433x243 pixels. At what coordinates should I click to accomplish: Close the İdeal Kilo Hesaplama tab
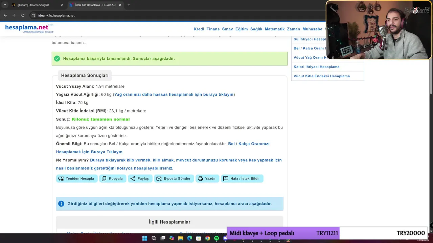[120, 5]
